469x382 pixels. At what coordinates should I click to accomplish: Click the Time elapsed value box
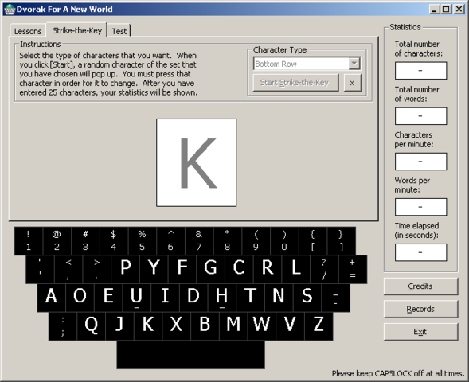tap(421, 252)
